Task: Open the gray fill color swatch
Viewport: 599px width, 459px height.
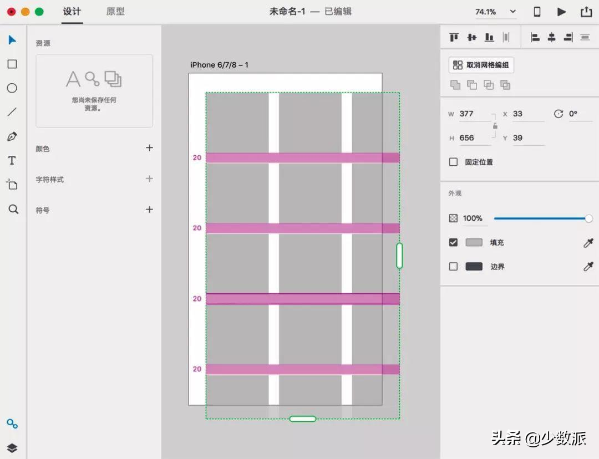Action: coord(474,242)
